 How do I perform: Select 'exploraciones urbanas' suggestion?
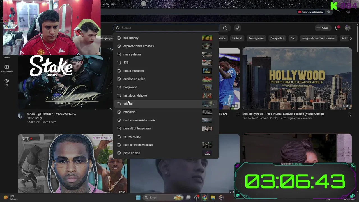point(166,46)
